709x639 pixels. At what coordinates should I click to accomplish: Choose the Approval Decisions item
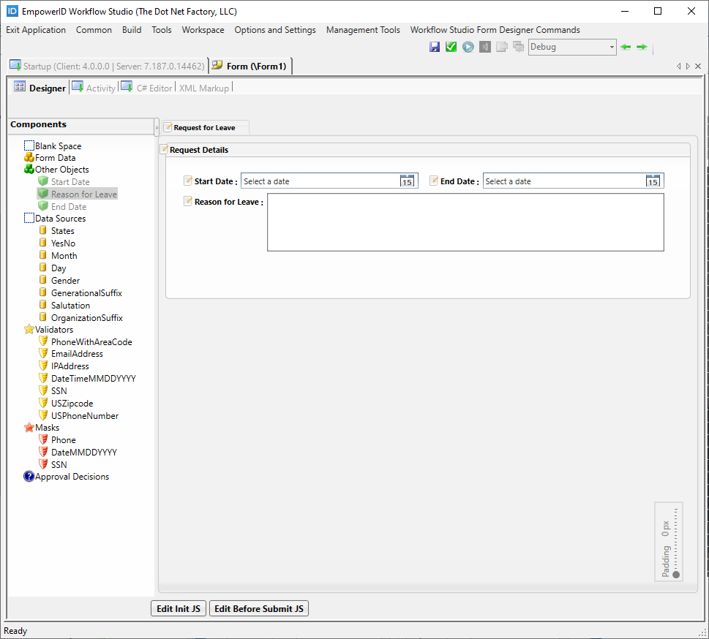72,477
